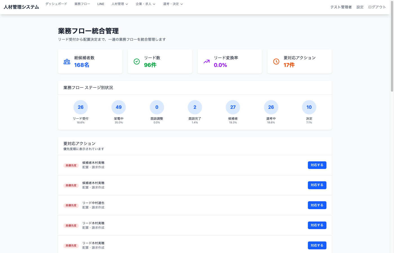The width and height of the screenshot is (394, 253).
Task: Select the リード受付 stage circle showing 26
Action: pos(80,107)
